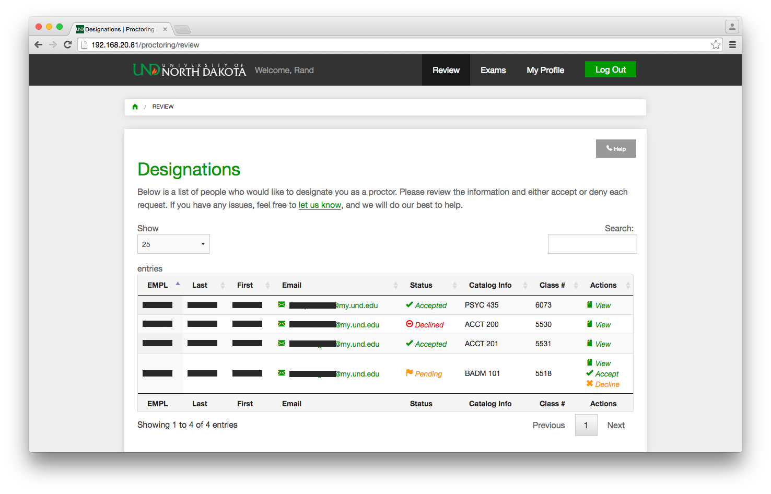The width and height of the screenshot is (771, 494).
Task: Click the Declined status icon
Action: click(410, 324)
